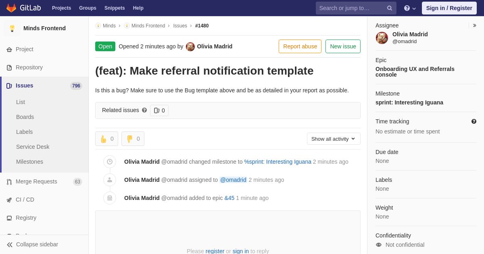Click the user icon on assigned activity
Image resolution: width=484 pixels, height=254 pixels.
click(110, 180)
